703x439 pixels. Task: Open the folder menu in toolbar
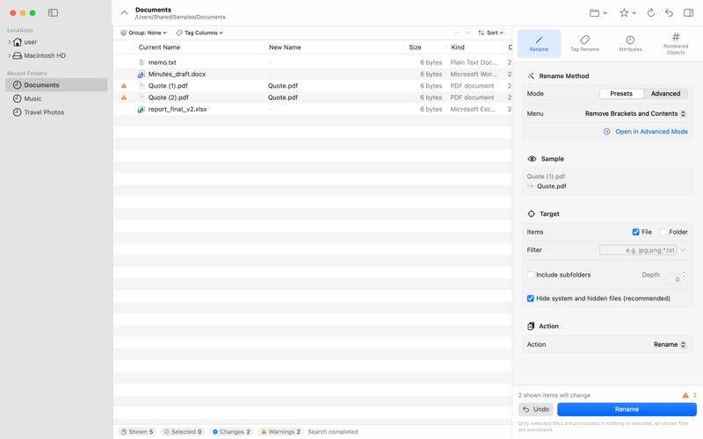[598, 13]
